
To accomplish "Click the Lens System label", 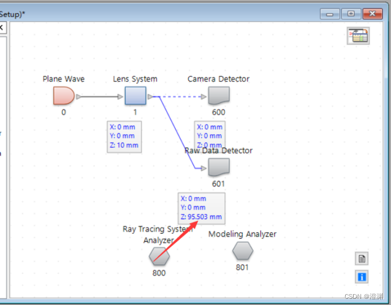I will (135, 79).
